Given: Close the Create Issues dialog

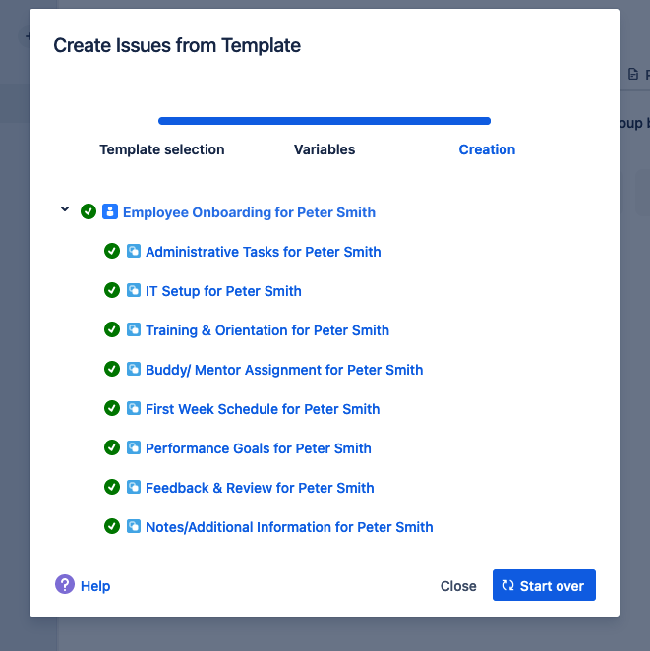Looking at the screenshot, I should point(458,586).
